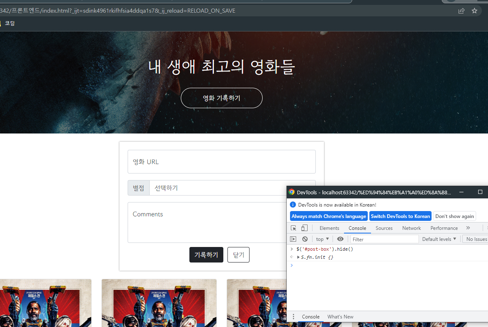Open the Performance tab
The height and width of the screenshot is (327, 488).
[444, 228]
